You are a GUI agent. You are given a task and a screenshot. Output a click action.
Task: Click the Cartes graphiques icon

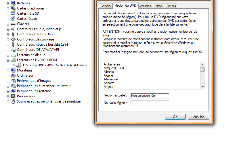13,8
